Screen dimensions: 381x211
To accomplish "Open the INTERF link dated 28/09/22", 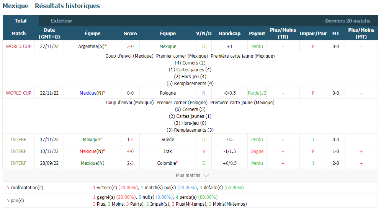I will (x=19, y=163).
